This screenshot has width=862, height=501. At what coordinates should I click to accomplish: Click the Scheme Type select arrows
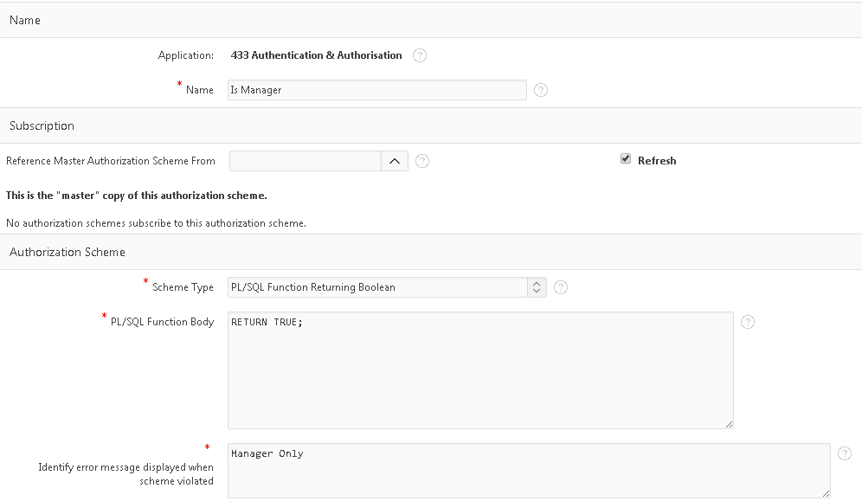click(x=537, y=287)
